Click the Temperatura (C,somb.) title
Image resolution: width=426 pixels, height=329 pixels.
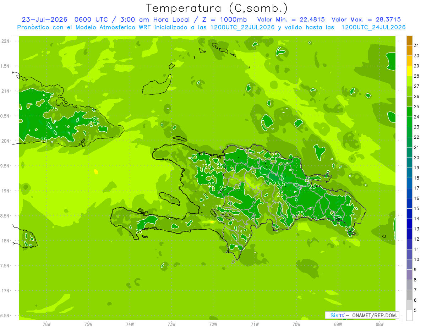[217, 8]
